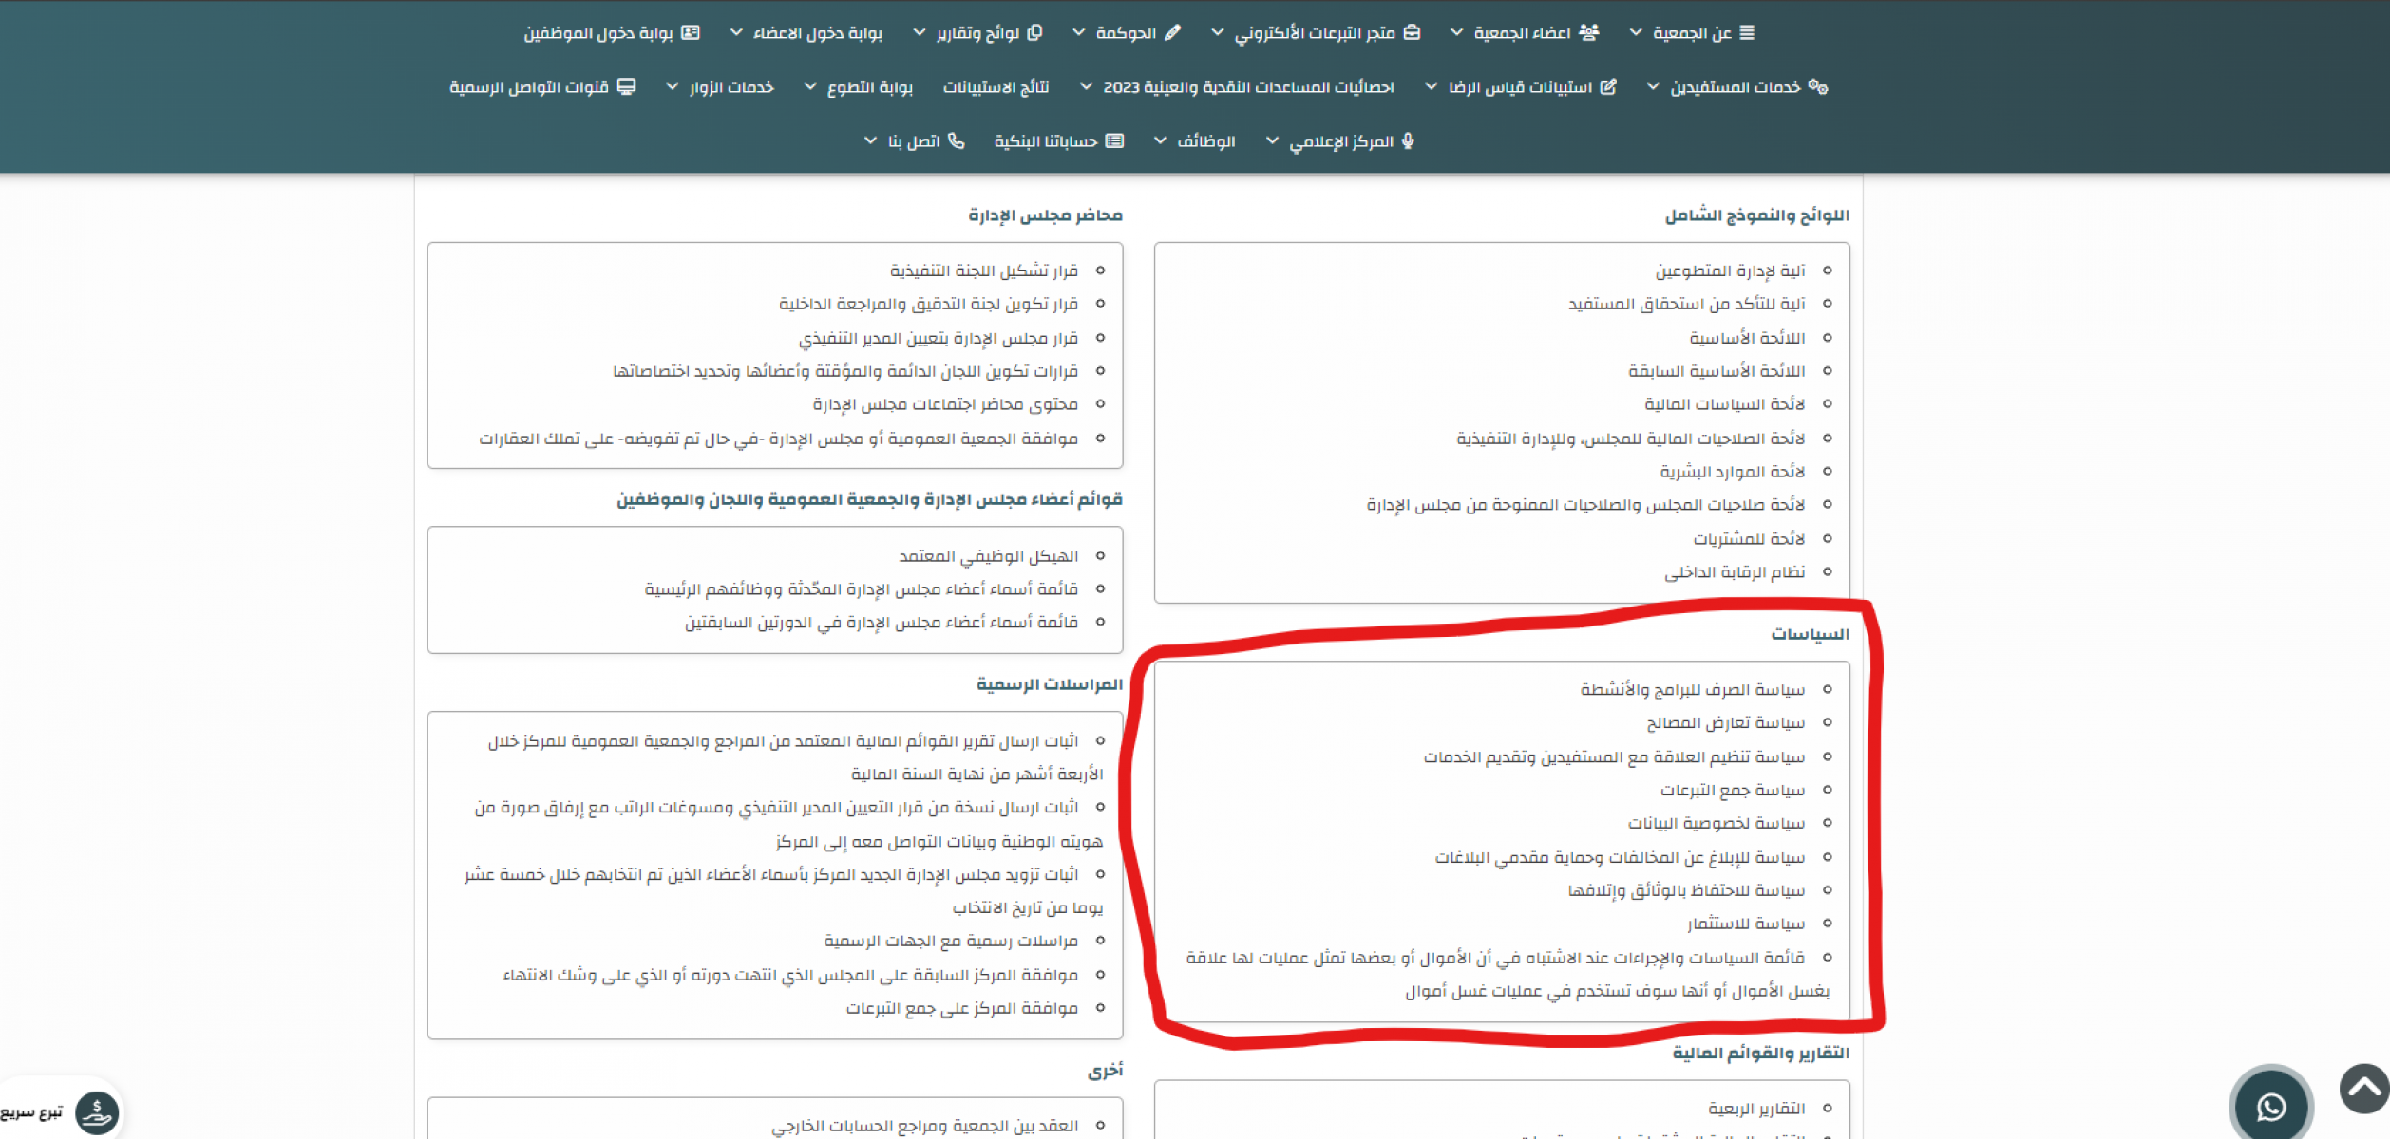Expand the عن الجمعية dropdown menu
The image size is (2390, 1139).
(x=1692, y=32)
